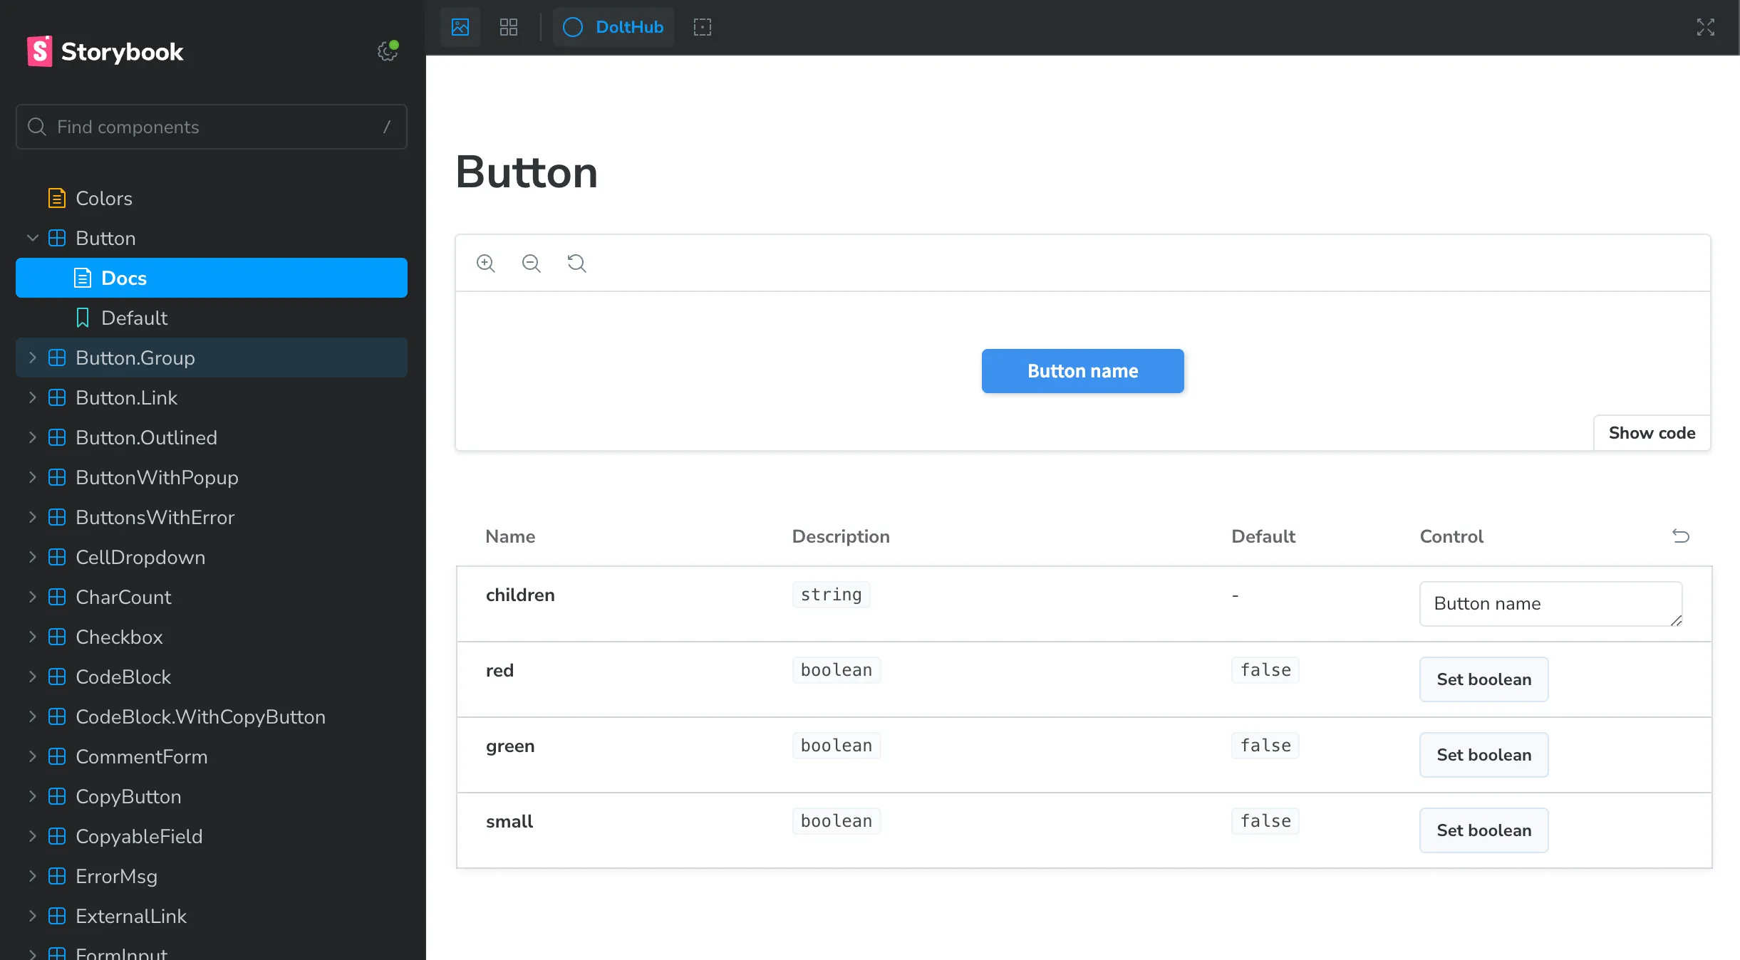
Task: Enter fullscreen using the expand icon
Action: click(x=1706, y=27)
